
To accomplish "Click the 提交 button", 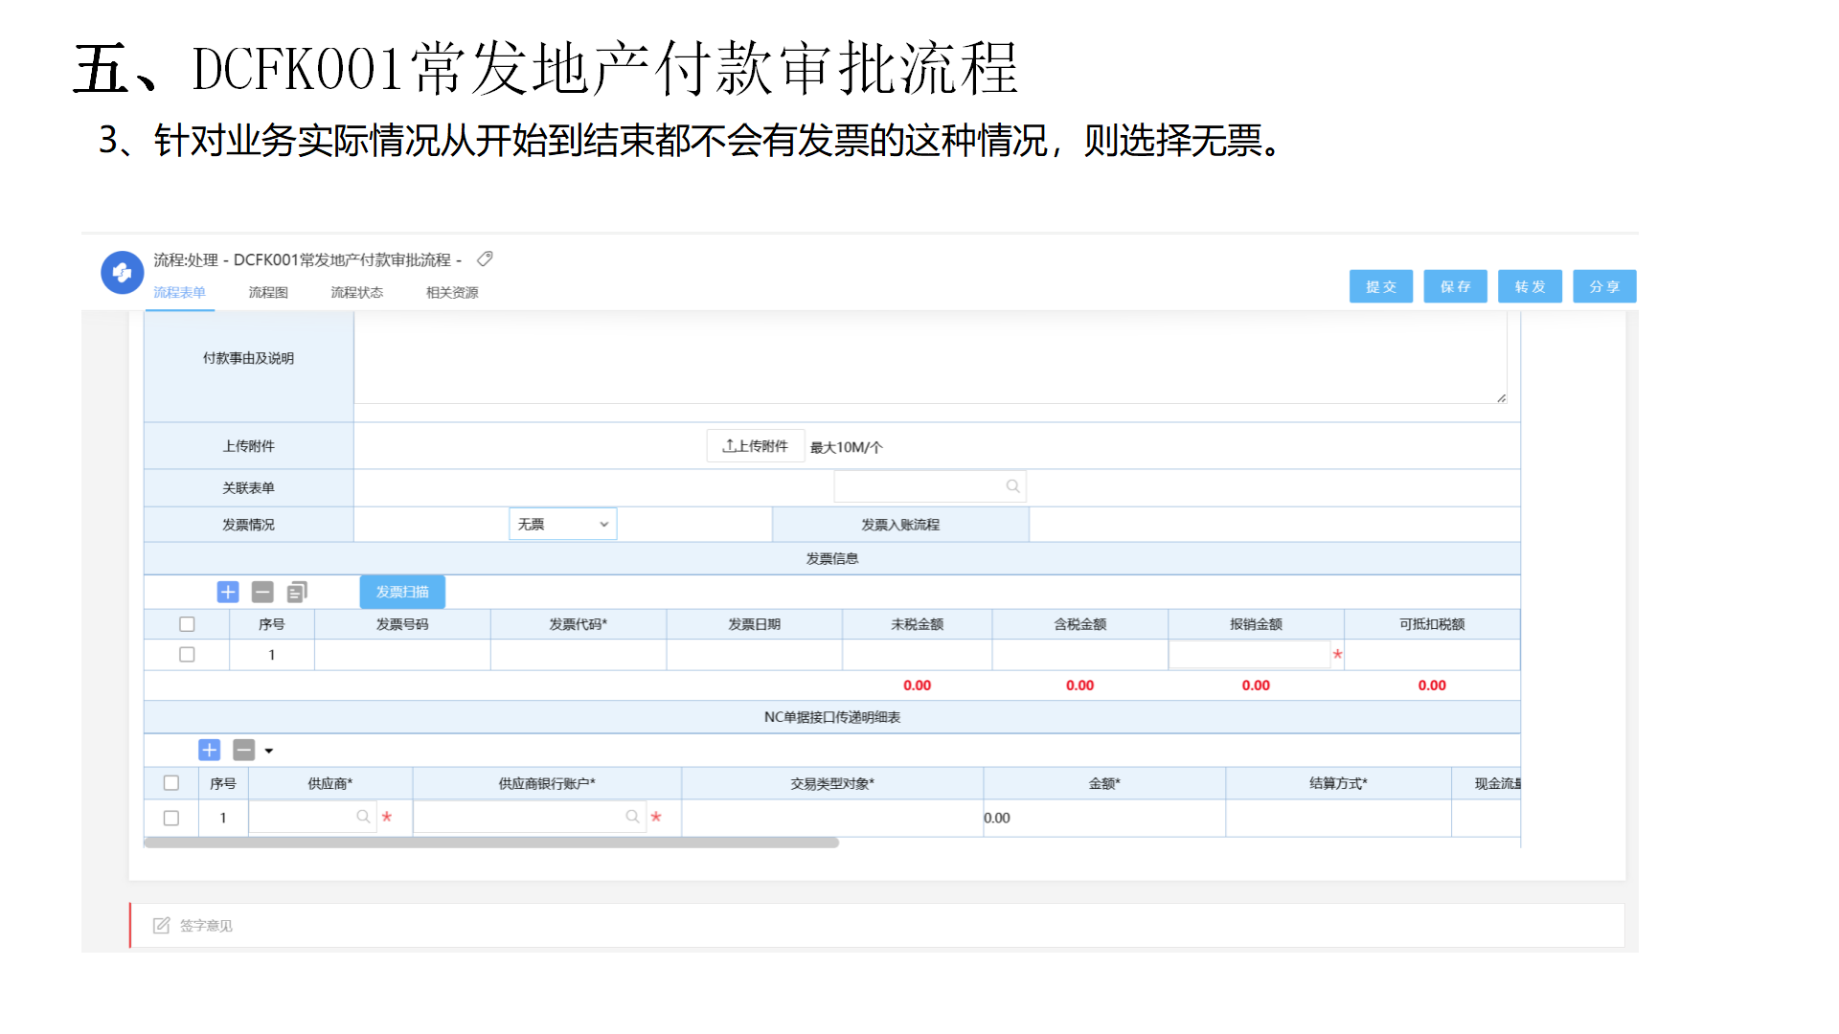I will click(x=1380, y=286).
